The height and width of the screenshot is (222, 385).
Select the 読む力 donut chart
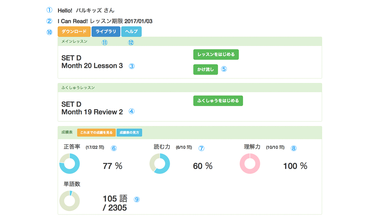(159, 164)
